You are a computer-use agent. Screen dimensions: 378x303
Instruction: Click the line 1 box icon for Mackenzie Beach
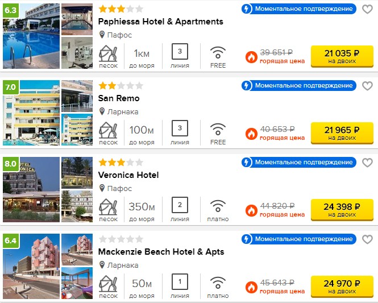coord(180,281)
